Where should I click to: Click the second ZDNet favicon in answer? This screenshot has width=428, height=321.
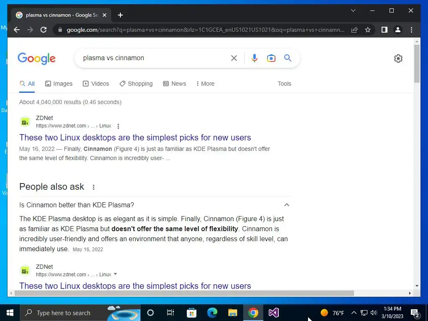click(x=25, y=271)
